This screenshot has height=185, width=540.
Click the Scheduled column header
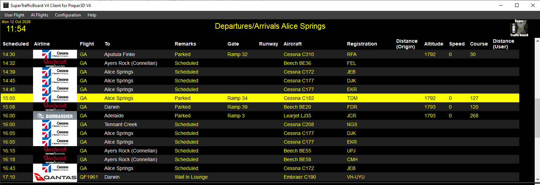16,44
